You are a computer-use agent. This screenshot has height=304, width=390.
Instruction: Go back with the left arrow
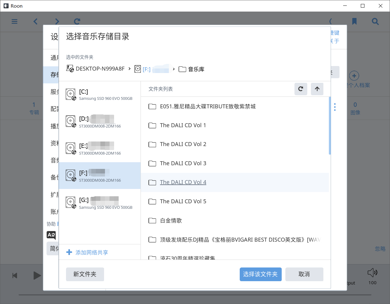click(36, 21)
